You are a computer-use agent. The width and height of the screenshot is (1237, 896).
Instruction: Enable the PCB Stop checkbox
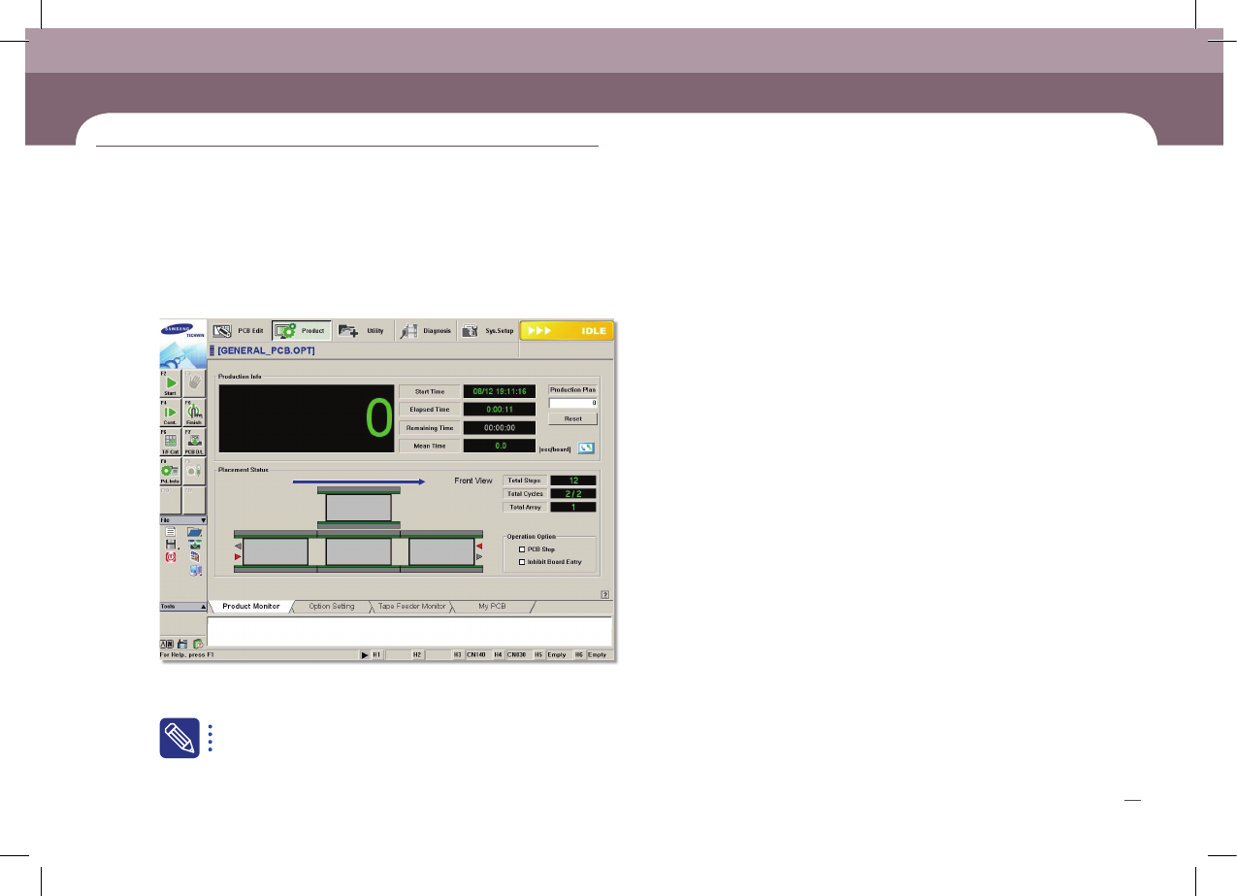point(522,549)
